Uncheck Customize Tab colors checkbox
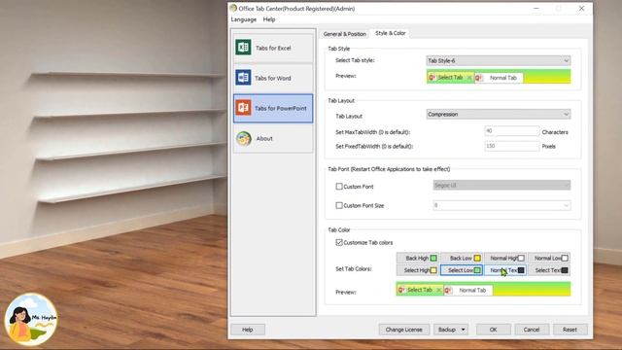 339,242
